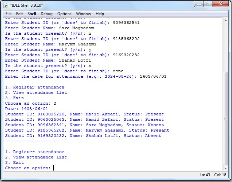Close the IDLE Shell window
Screen dimensions: 232x182
point(220,4)
